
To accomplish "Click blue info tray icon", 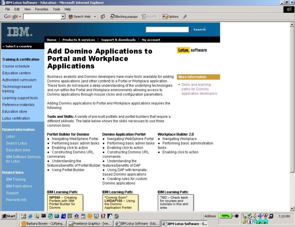I will 250,221.
